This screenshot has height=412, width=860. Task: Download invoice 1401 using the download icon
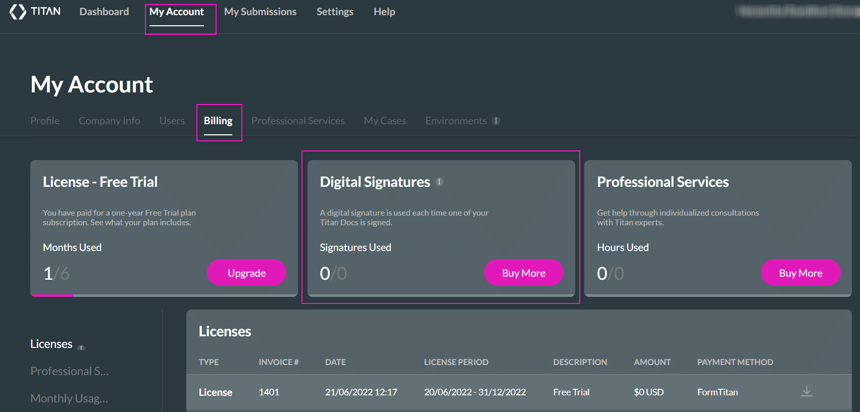[806, 391]
